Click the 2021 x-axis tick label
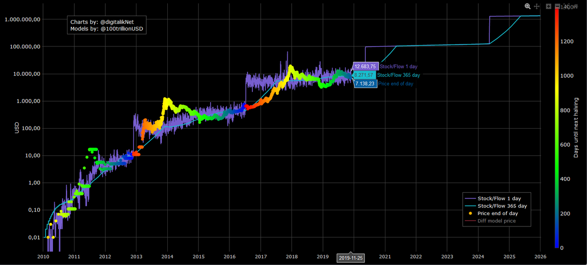Viewport: 587px width, 265px height. (385, 256)
